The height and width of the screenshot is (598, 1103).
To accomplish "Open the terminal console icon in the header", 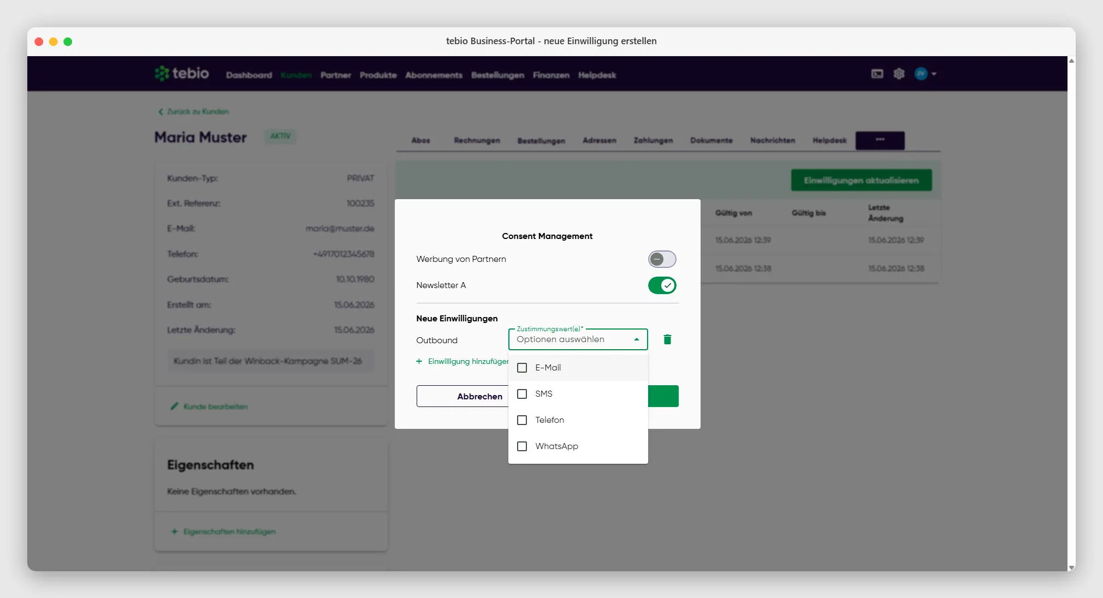I will pos(877,74).
